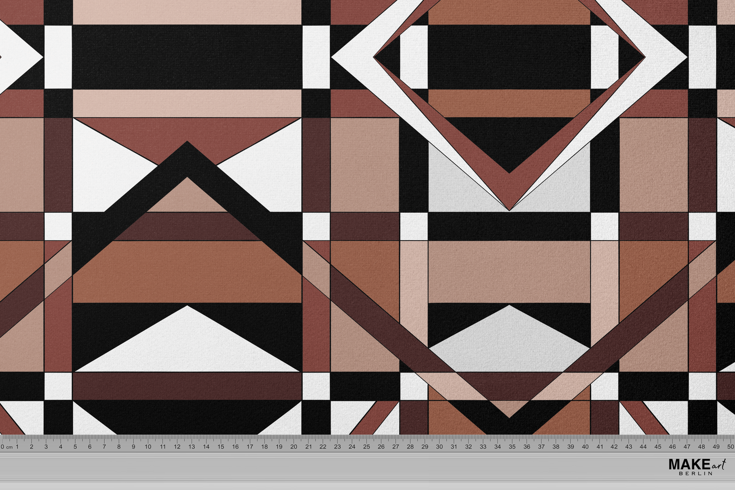Select the ruler mark labeled 20
Screen dimensions: 735x490
(x=293, y=447)
